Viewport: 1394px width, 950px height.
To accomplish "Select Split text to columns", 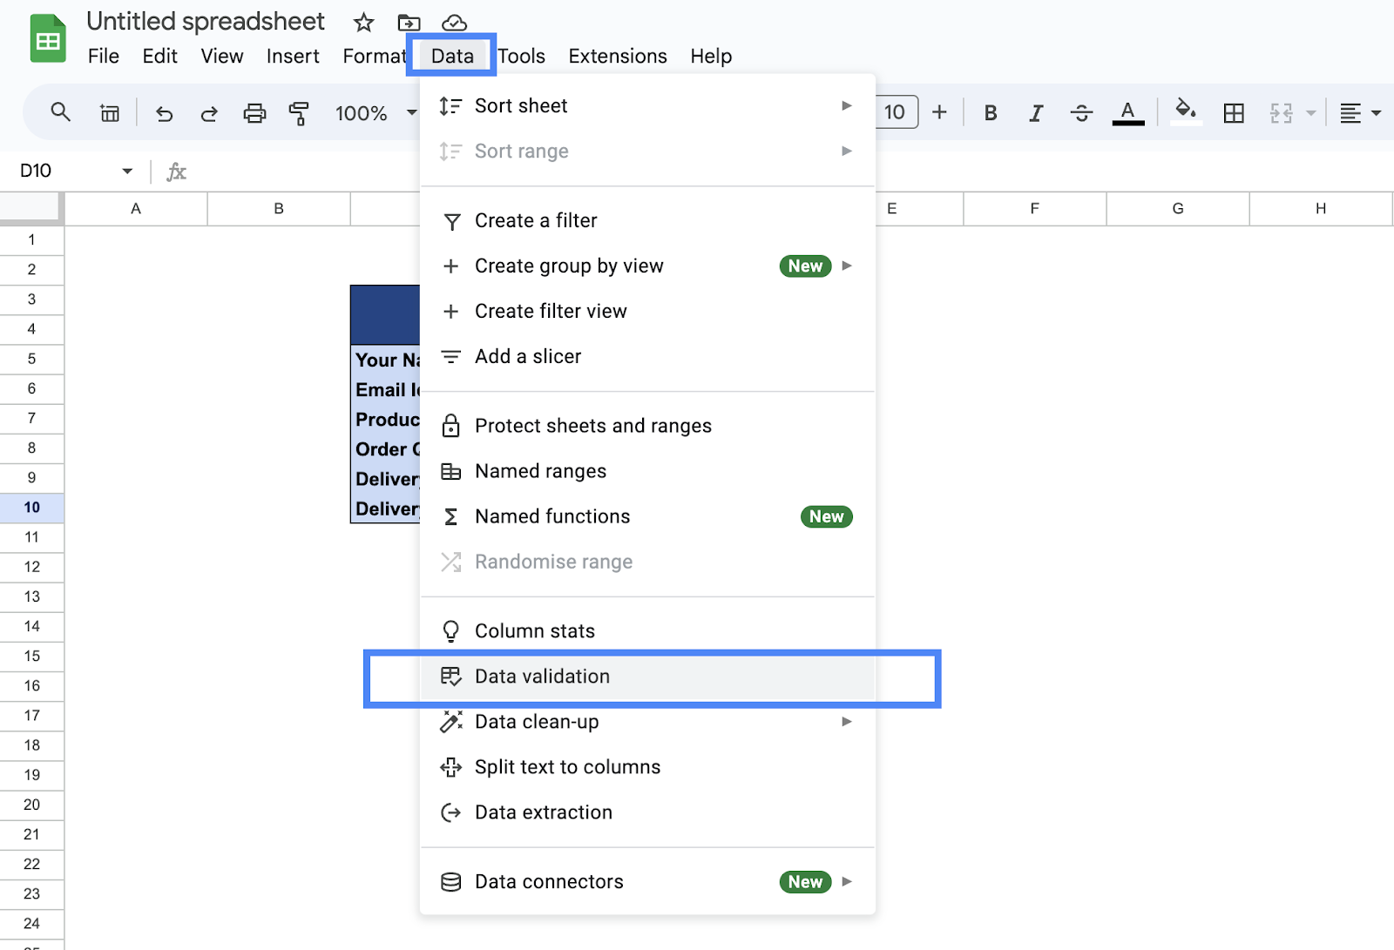I will [x=567, y=767].
